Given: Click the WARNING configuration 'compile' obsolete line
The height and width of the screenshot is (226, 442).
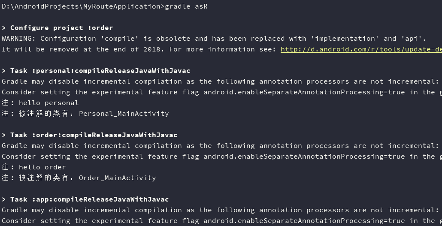Looking at the screenshot, I should [x=214, y=39].
